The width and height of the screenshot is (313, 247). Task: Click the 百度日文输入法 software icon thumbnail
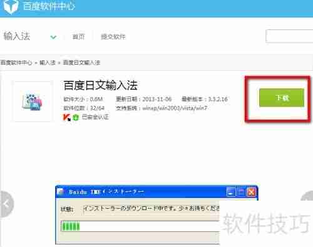32,102
